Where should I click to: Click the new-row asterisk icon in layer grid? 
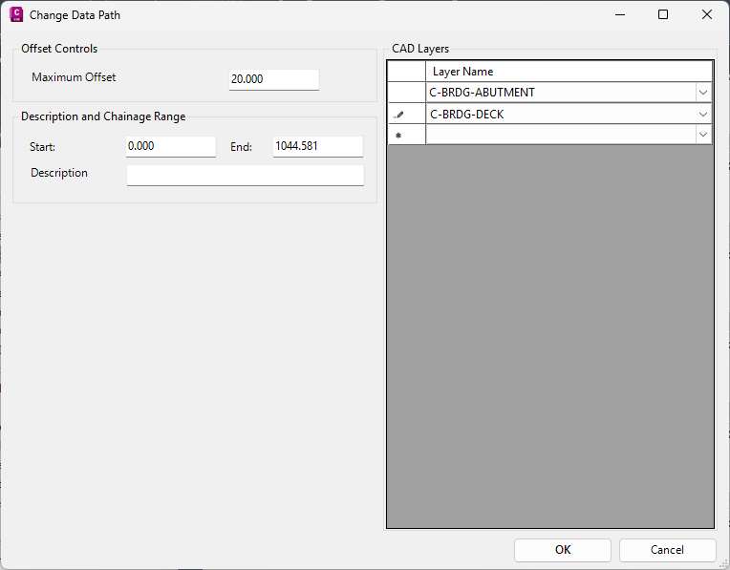click(x=398, y=136)
